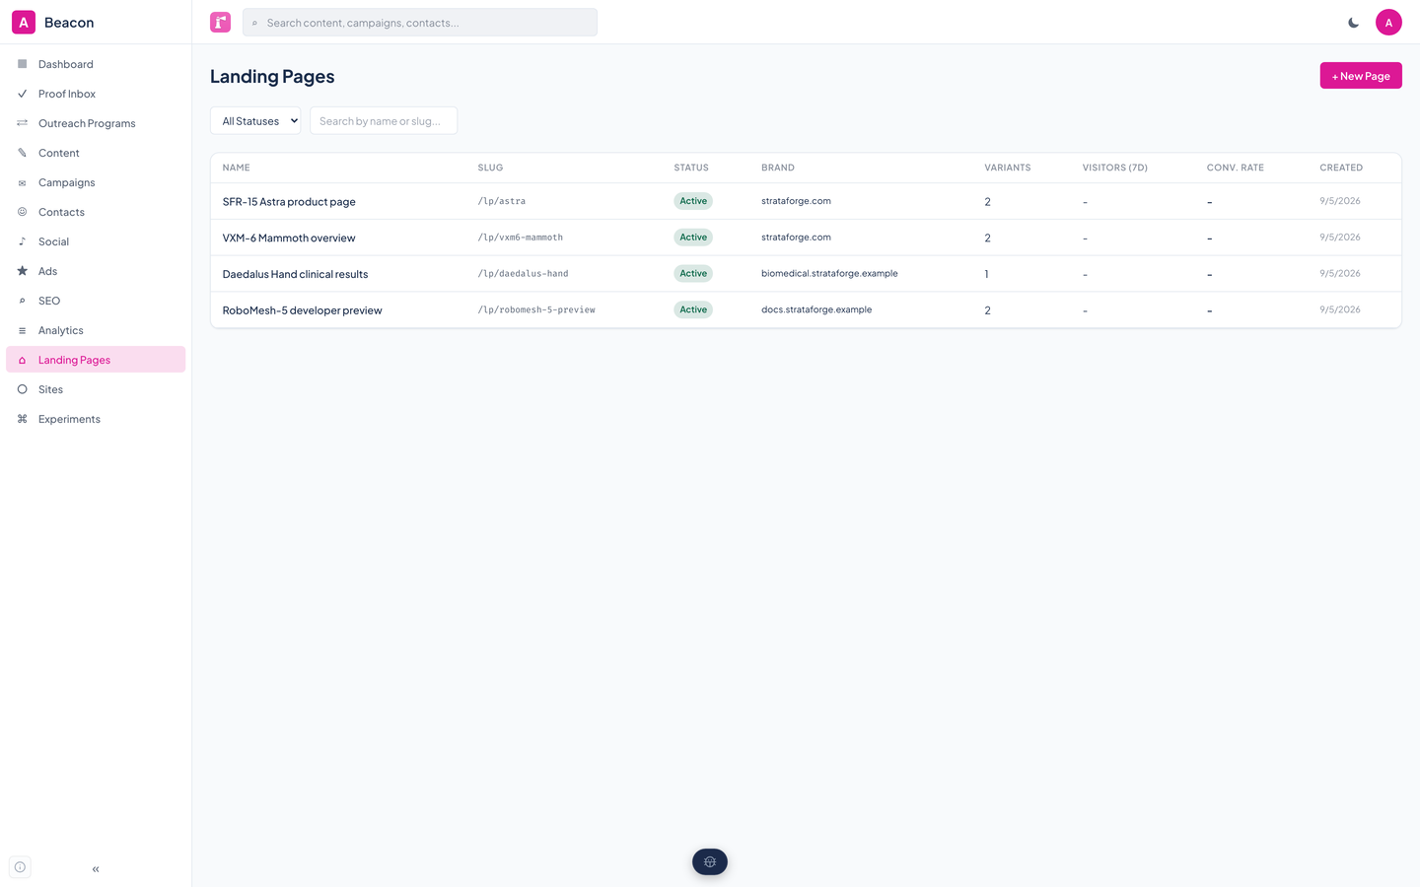Open RoboMesh-5 developer preview page
Screen dimensions: 1420x887
302,310
